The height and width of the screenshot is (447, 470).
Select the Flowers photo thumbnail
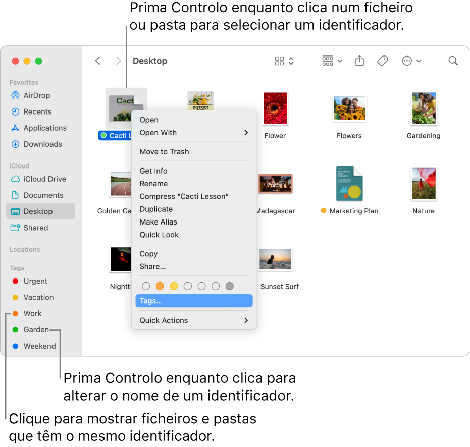[349, 108]
